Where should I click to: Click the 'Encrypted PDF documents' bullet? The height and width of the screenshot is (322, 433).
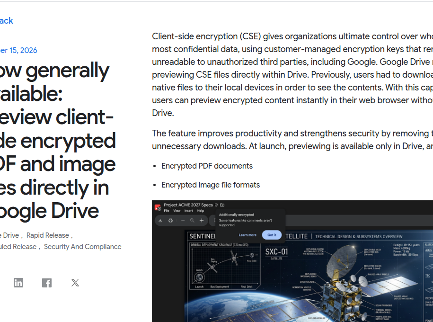click(207, 166)
